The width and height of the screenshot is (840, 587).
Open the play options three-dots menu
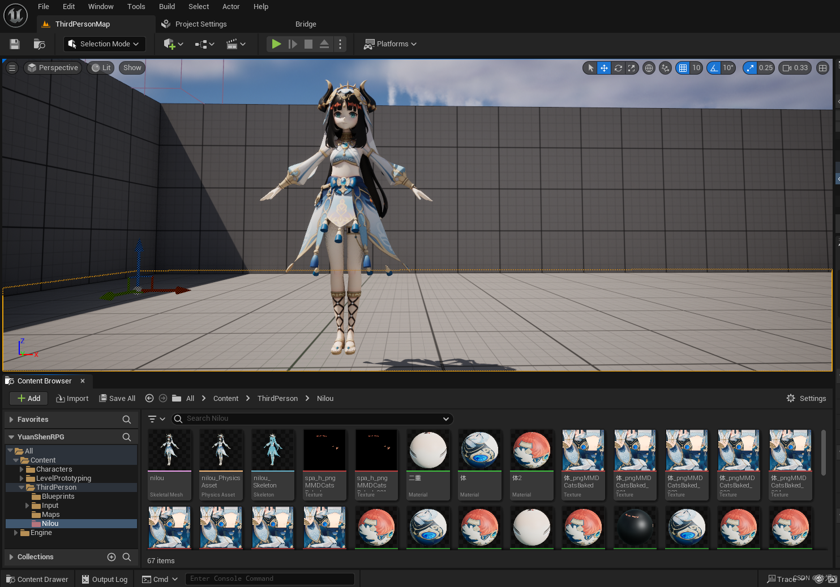[x=340, y=44]
